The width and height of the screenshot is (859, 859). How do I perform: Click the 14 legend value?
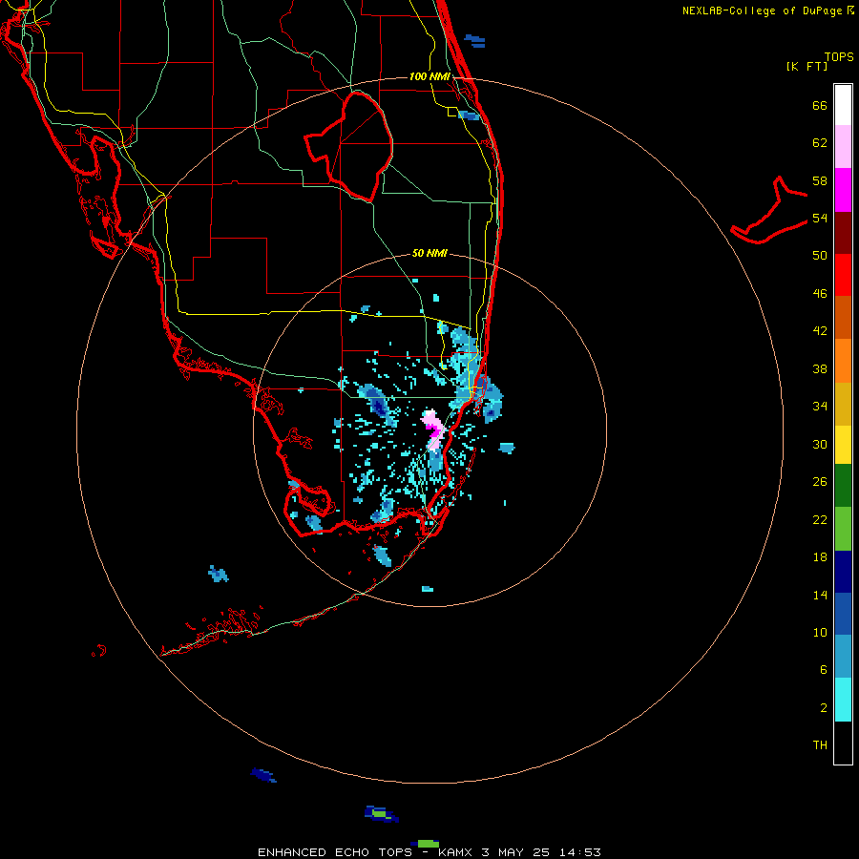pos(820,595)
